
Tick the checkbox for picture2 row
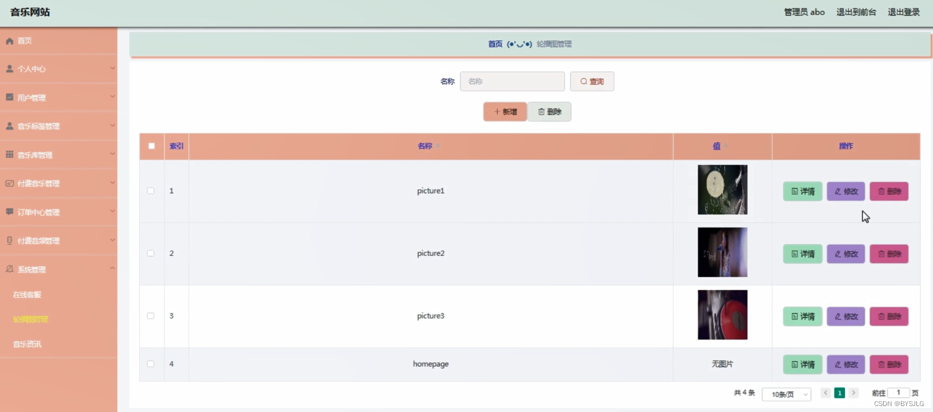tap(150, 253)
